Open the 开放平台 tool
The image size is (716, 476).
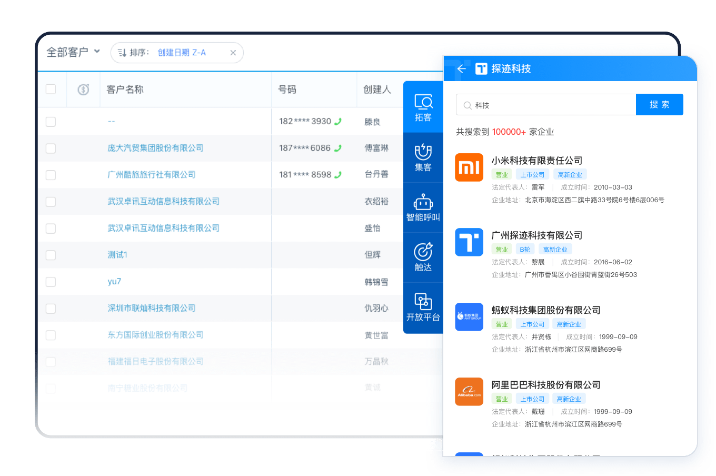pyautogui.click(x=423, y=308)
